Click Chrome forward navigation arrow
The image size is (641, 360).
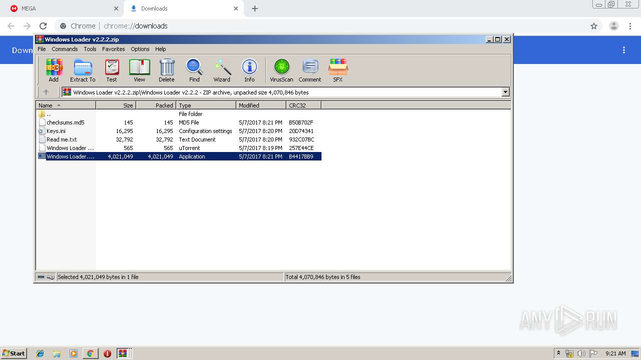(27, 26)
